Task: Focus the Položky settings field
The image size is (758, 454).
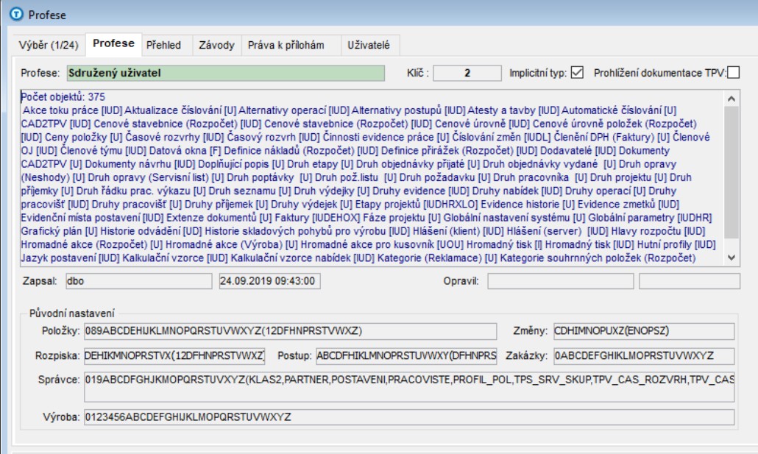Action: 290,331
